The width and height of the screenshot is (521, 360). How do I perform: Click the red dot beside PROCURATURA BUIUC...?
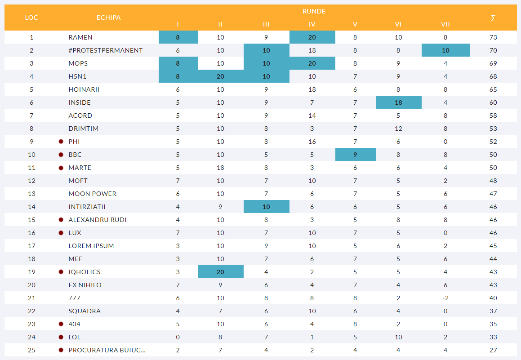61,350
